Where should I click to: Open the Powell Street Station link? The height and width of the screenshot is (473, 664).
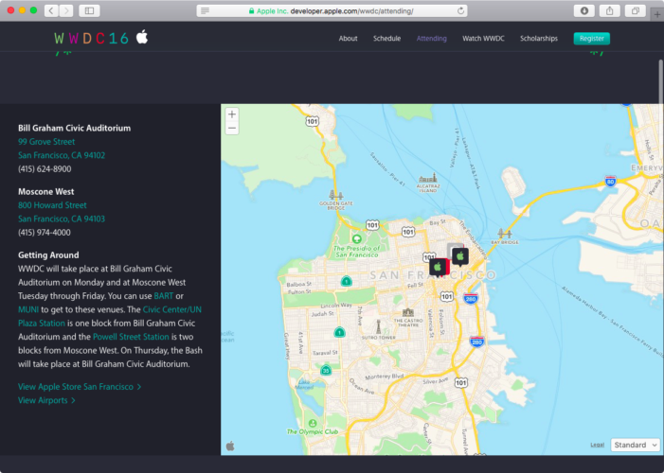(131, 337)
